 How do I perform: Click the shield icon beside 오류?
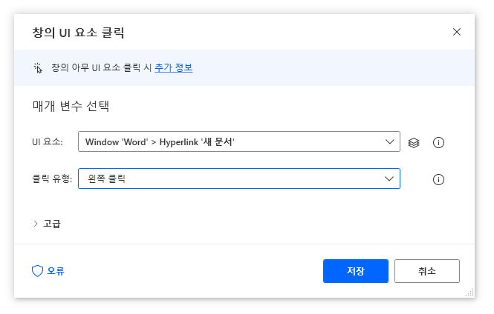37,271
